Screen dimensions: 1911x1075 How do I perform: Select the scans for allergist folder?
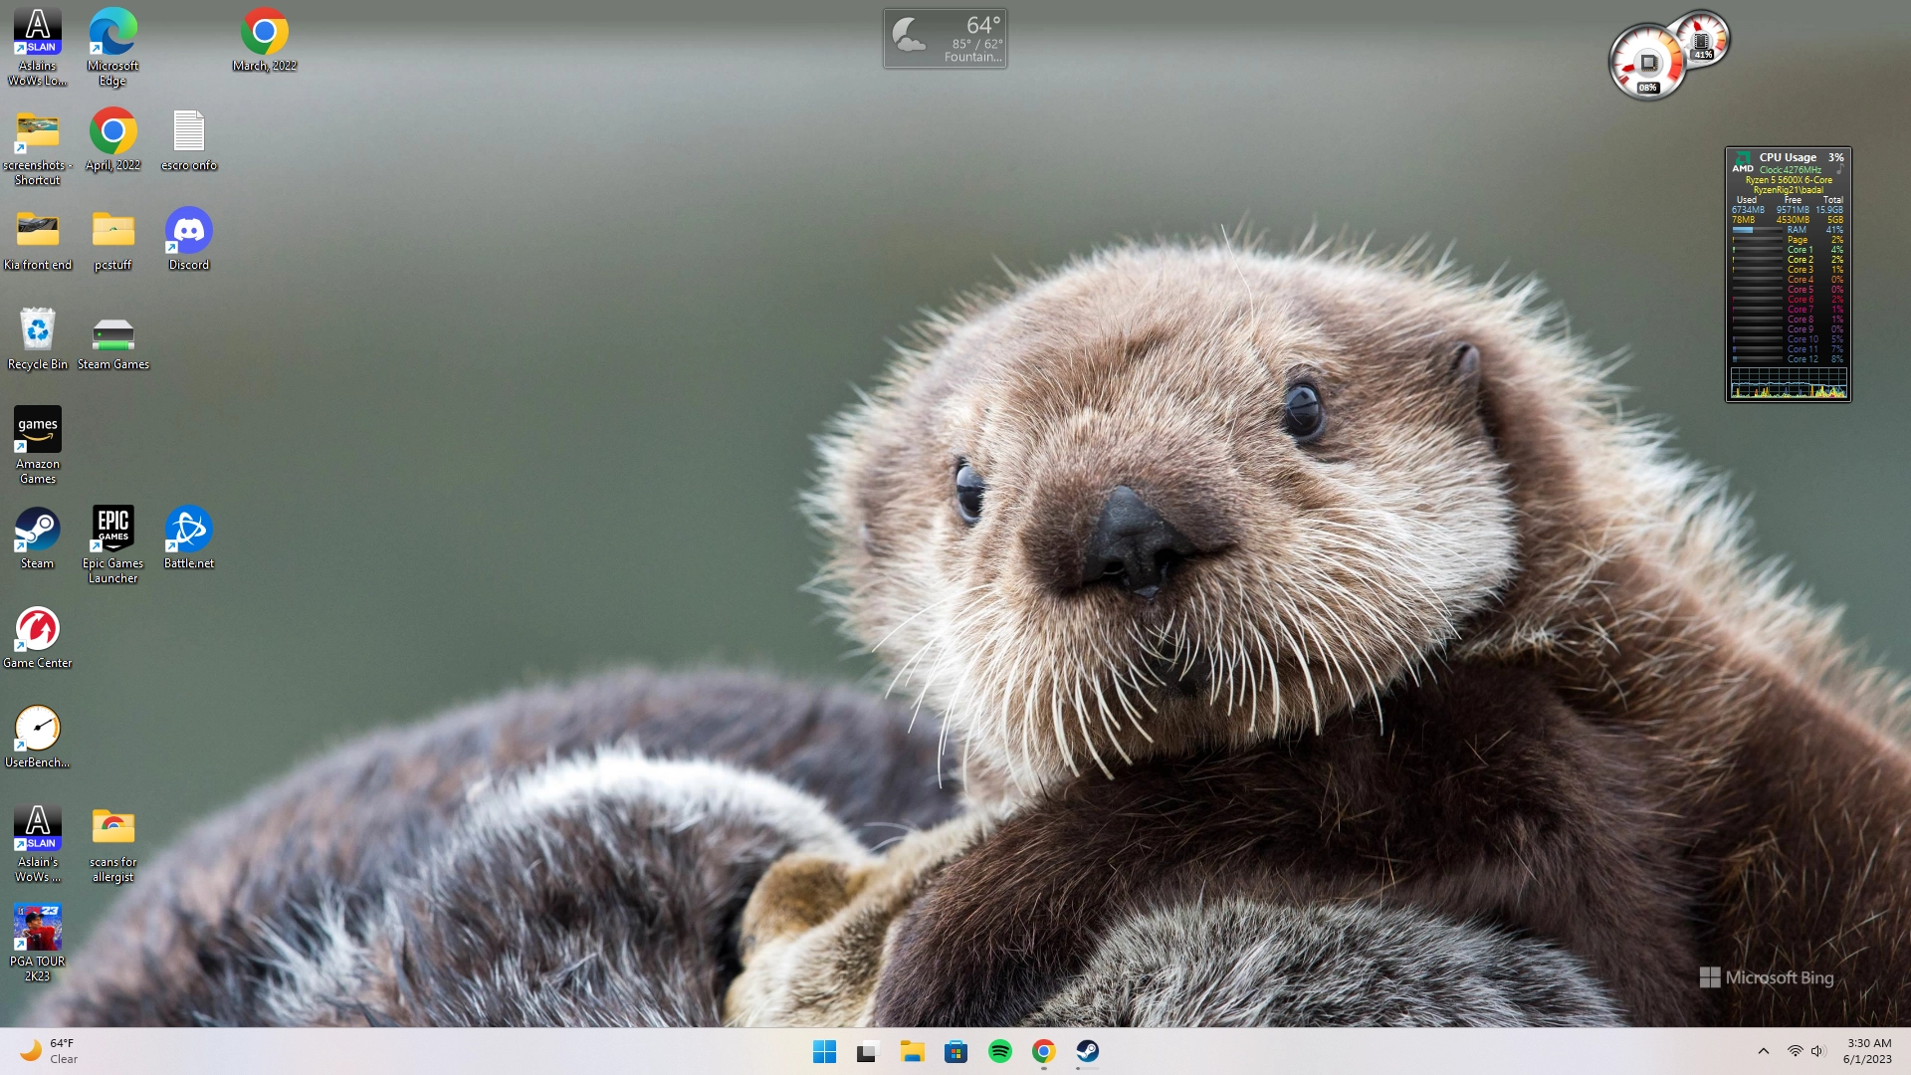[x=112, y=843]
